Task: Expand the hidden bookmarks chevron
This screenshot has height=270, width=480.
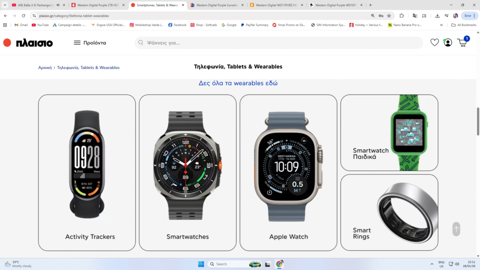Action: coord(442,25)
